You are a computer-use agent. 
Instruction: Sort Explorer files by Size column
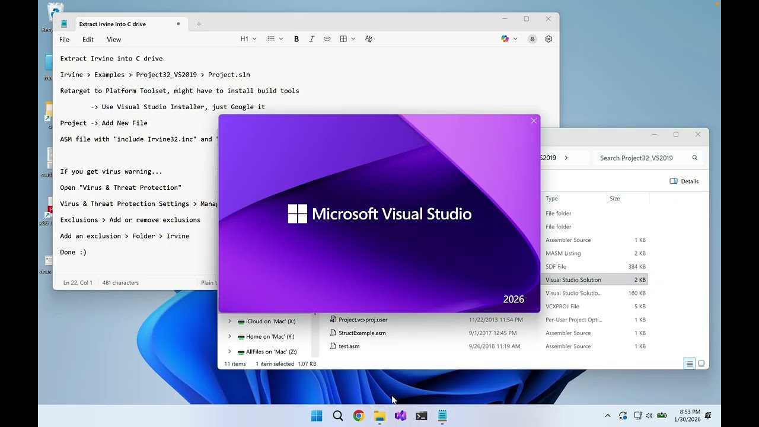[x=615, y=199]
